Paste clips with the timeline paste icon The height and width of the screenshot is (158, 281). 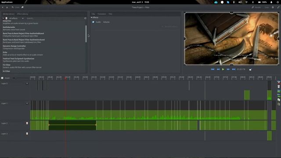point(279,104)
